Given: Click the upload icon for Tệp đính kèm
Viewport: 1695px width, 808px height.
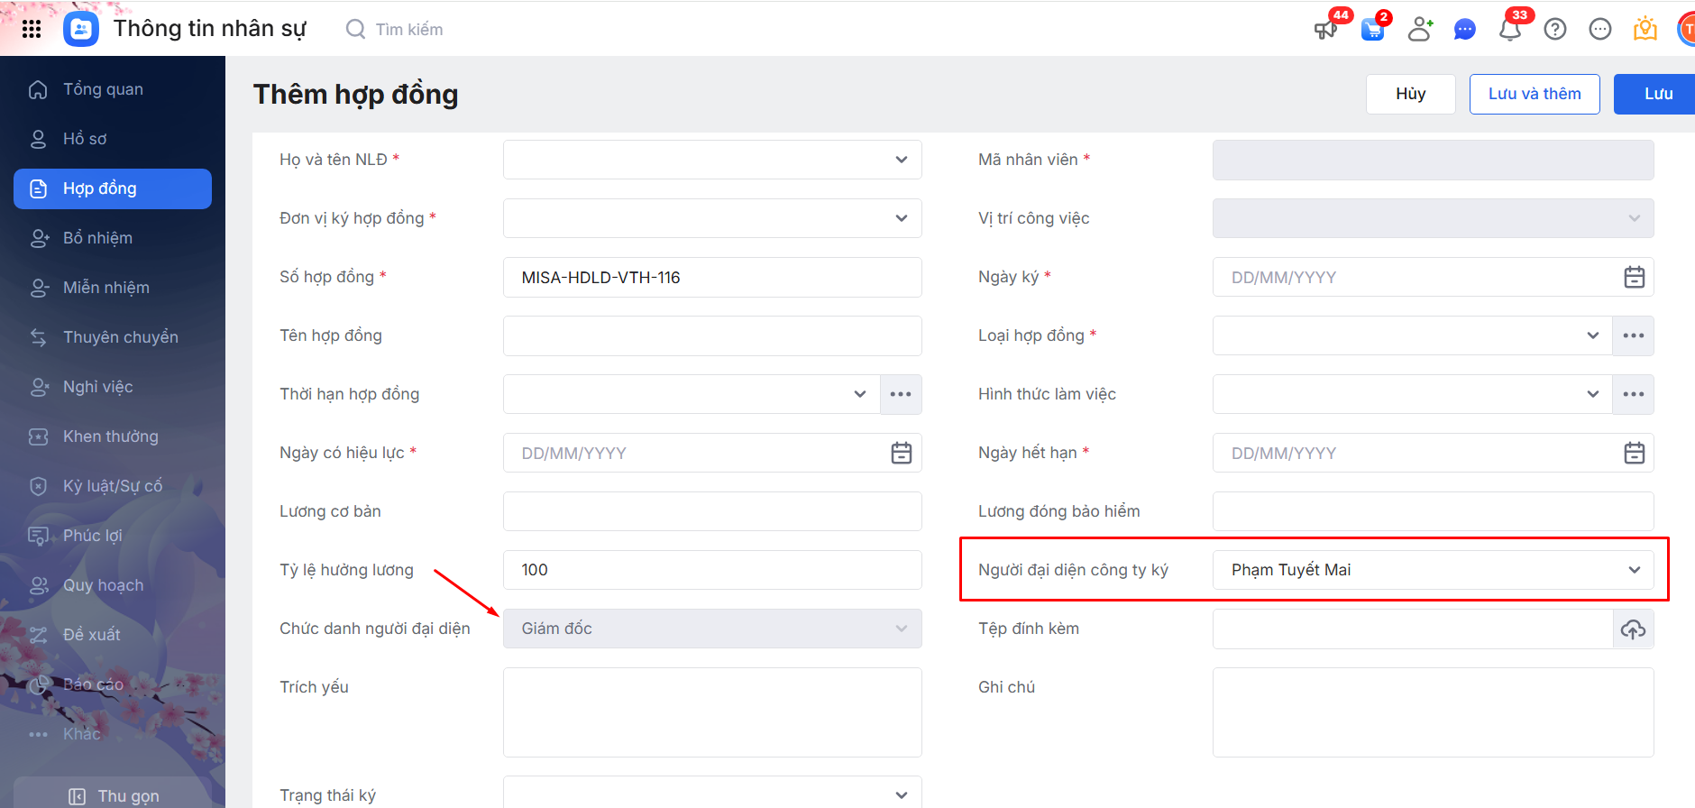Looking at the screenshot, I should point(1633,629).
